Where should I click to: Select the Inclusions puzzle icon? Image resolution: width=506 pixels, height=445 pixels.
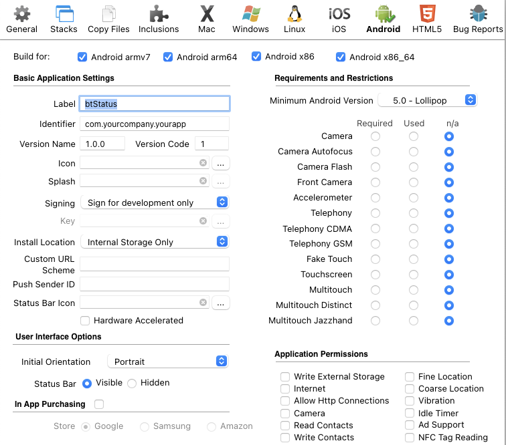[x=159, y=19]
